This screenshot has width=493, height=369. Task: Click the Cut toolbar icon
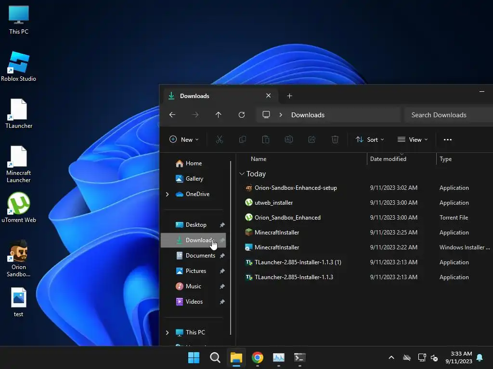pyautogui.click(x=220, y=140)
